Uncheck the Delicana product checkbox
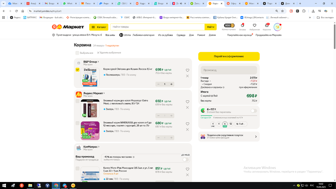The width and height of the screenshot is (336, 189). point(78,70)
